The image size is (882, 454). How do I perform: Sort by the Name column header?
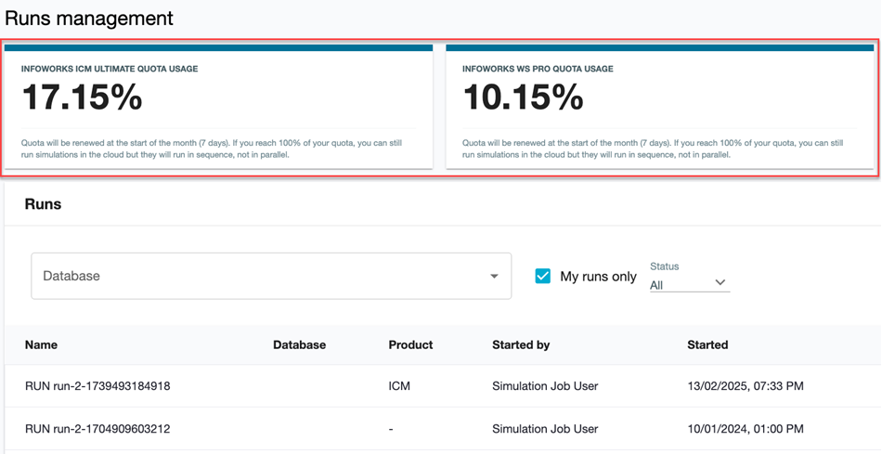click(41, 344)
